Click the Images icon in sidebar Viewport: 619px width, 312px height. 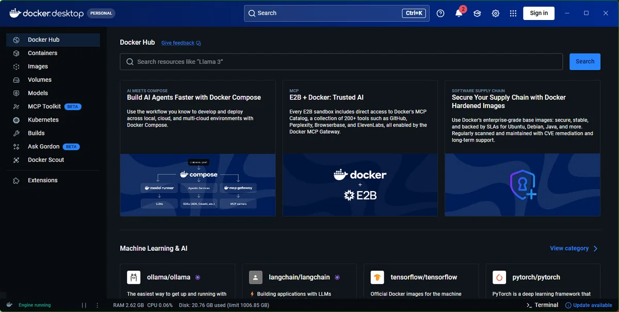pyautogui.click(x=17, y=66)
